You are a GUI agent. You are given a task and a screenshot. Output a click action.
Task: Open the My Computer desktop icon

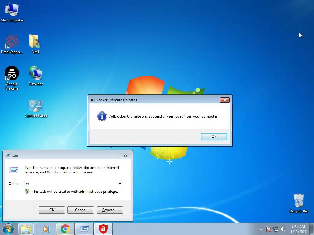click(12, 12)
